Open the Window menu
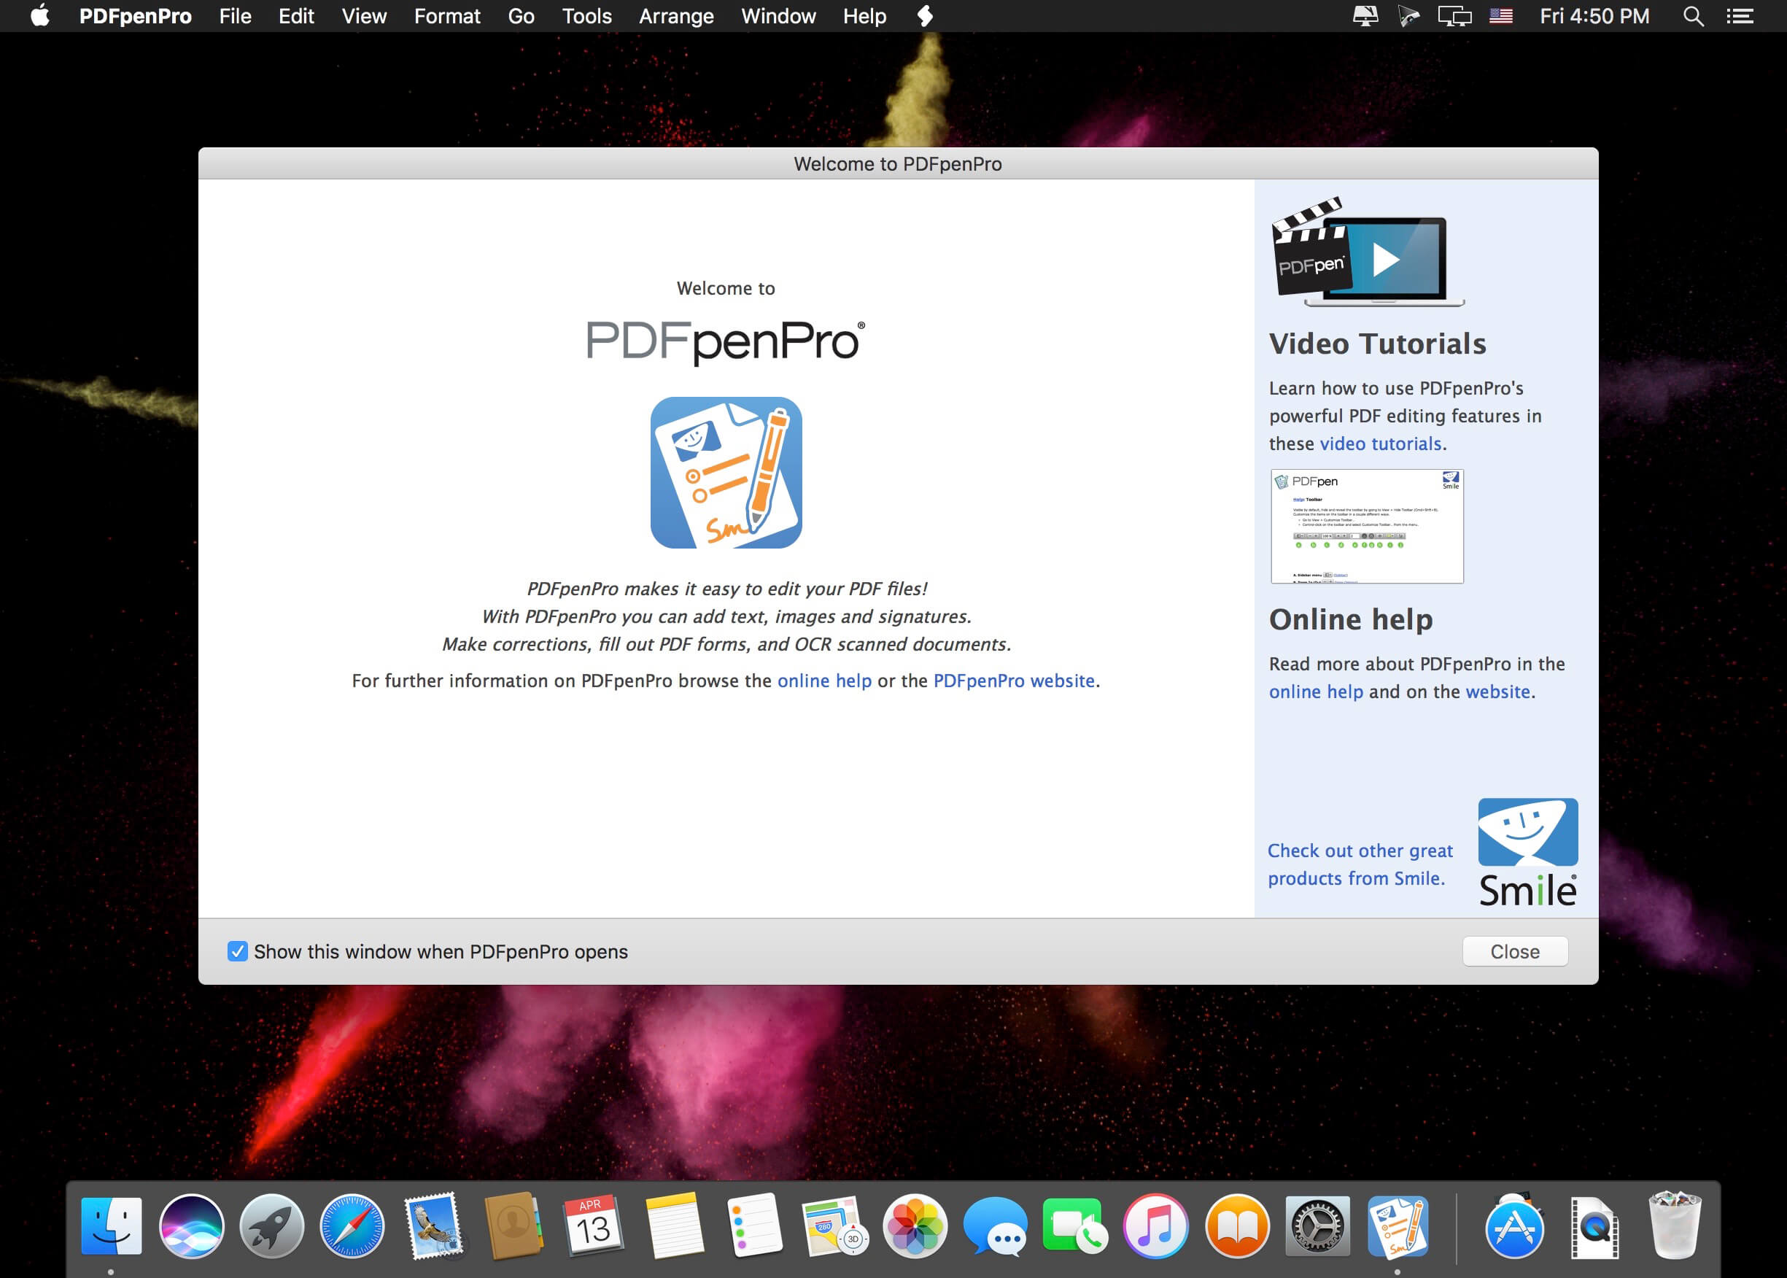The width and height of the screenshot is (1787, 1278). click(778, 16)
